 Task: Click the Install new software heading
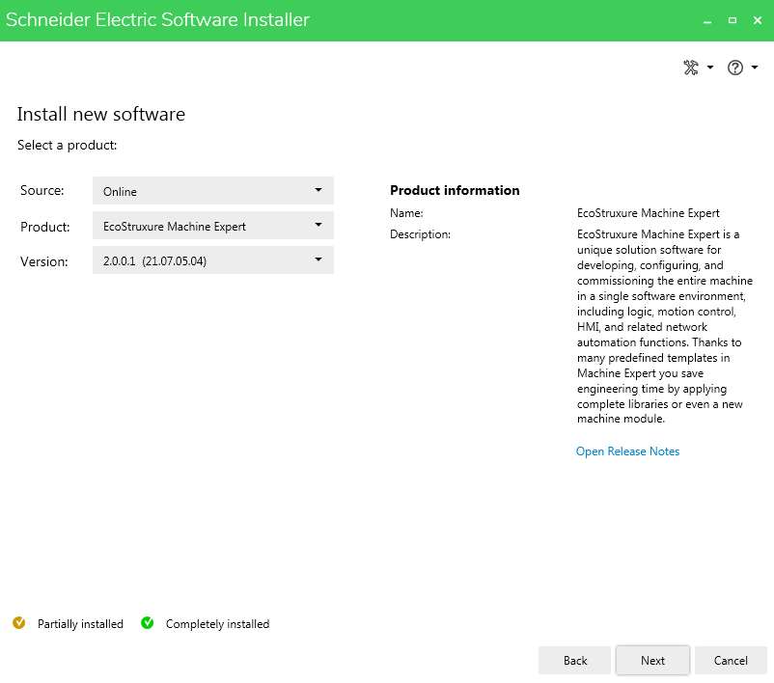(101, 115)
